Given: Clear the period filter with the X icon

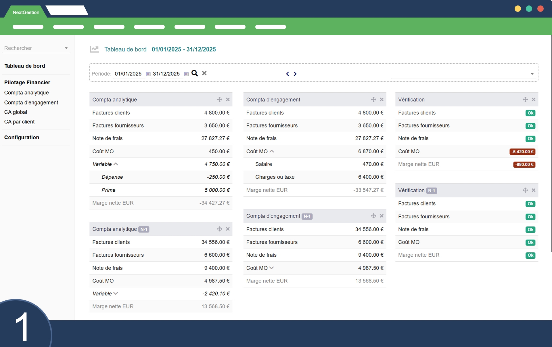Looking at the screenshot, I should (x=204, y=73).
